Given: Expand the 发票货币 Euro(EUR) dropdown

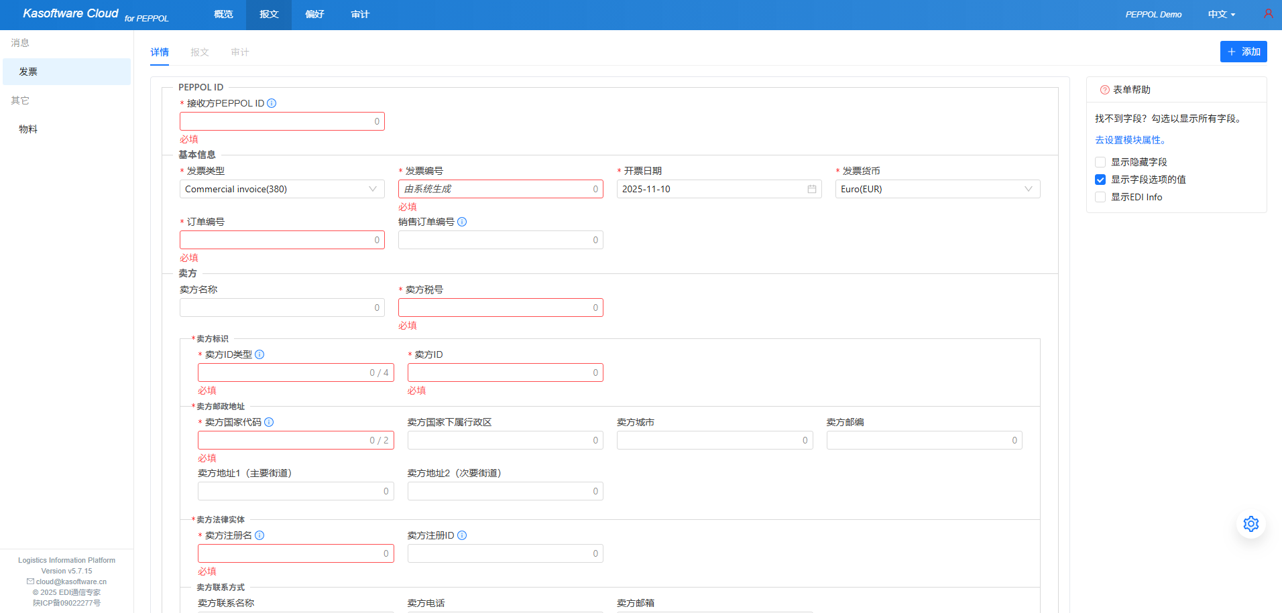Looking at the screenshot, I should pos(937,189).
